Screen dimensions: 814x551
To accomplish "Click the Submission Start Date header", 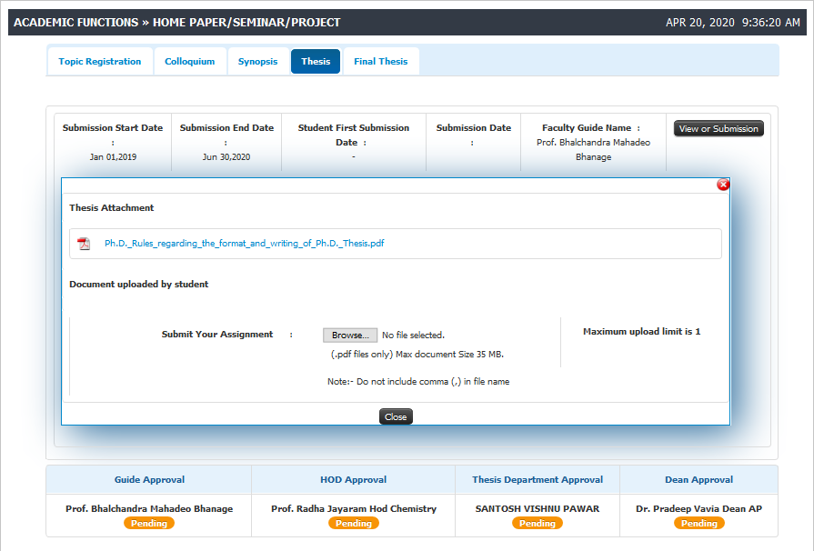I will [x=113, y=127].
